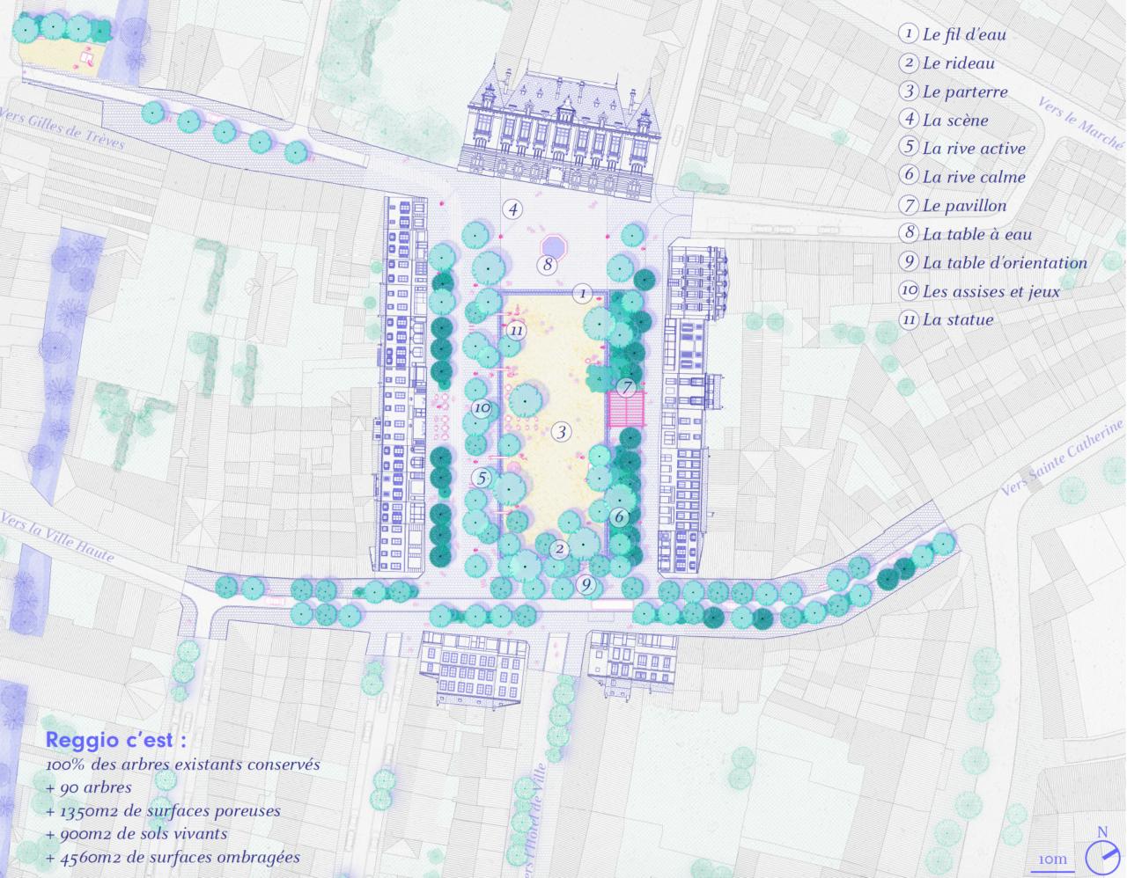
Task: Select map marker 1 Le fil d'eau
Action: 582,293
